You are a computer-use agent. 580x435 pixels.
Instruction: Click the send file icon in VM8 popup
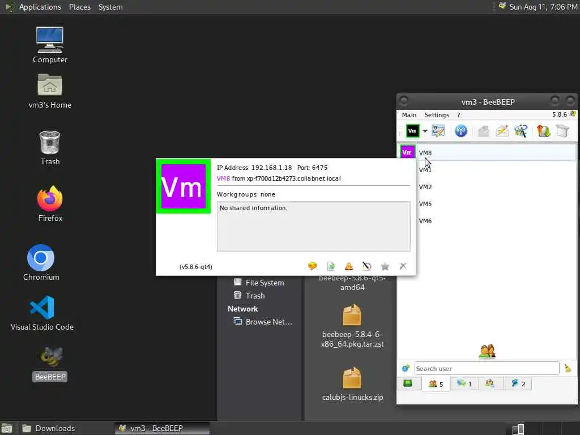[x=331, y=266]
